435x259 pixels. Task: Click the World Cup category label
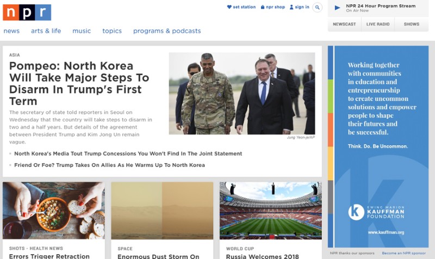[240, 249]
